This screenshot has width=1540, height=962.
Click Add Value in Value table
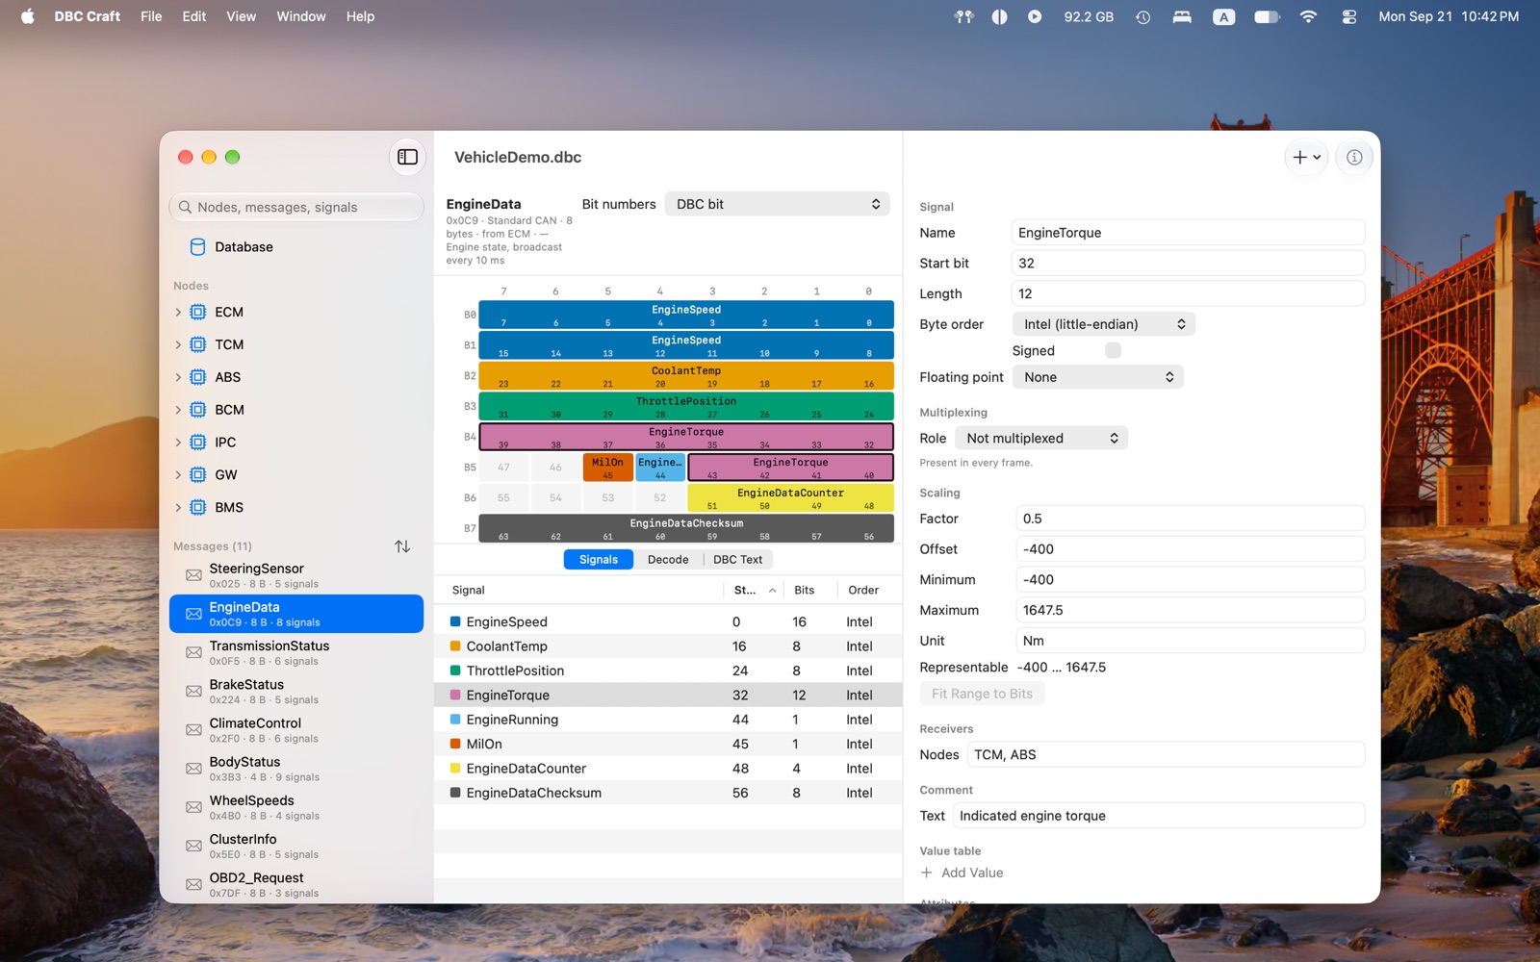[962, 873]
